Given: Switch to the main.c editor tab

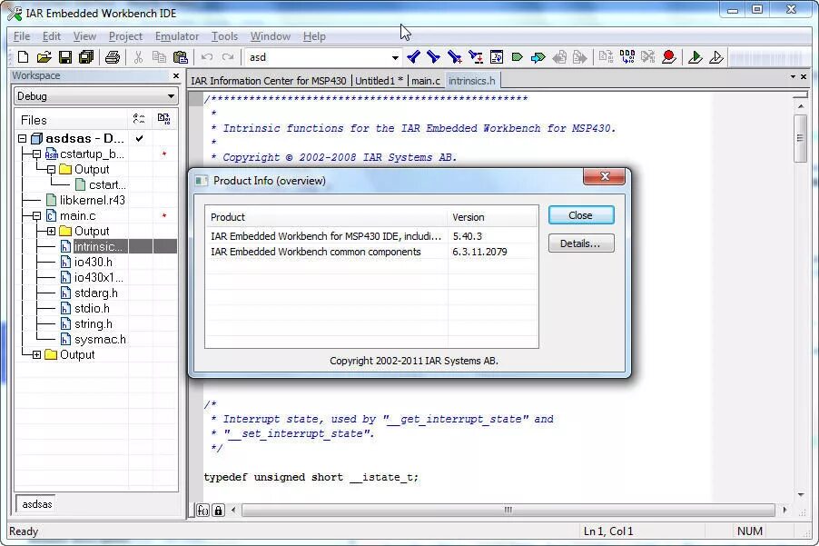Looking at the screenshot, I should (x=426, y=81).
